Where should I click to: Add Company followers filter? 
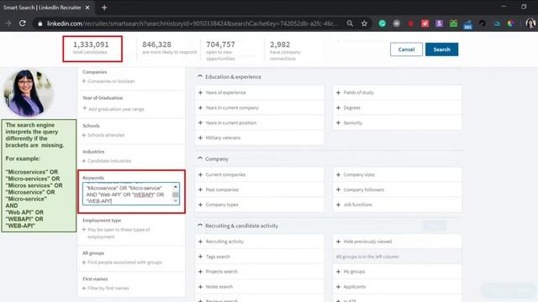click(398, 190)
